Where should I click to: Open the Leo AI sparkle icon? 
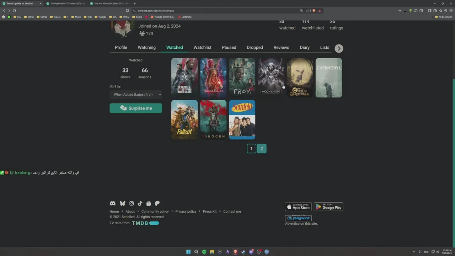440,11
